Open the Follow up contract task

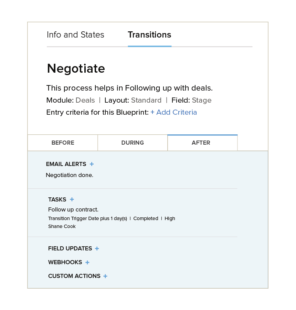coord(73,209)
